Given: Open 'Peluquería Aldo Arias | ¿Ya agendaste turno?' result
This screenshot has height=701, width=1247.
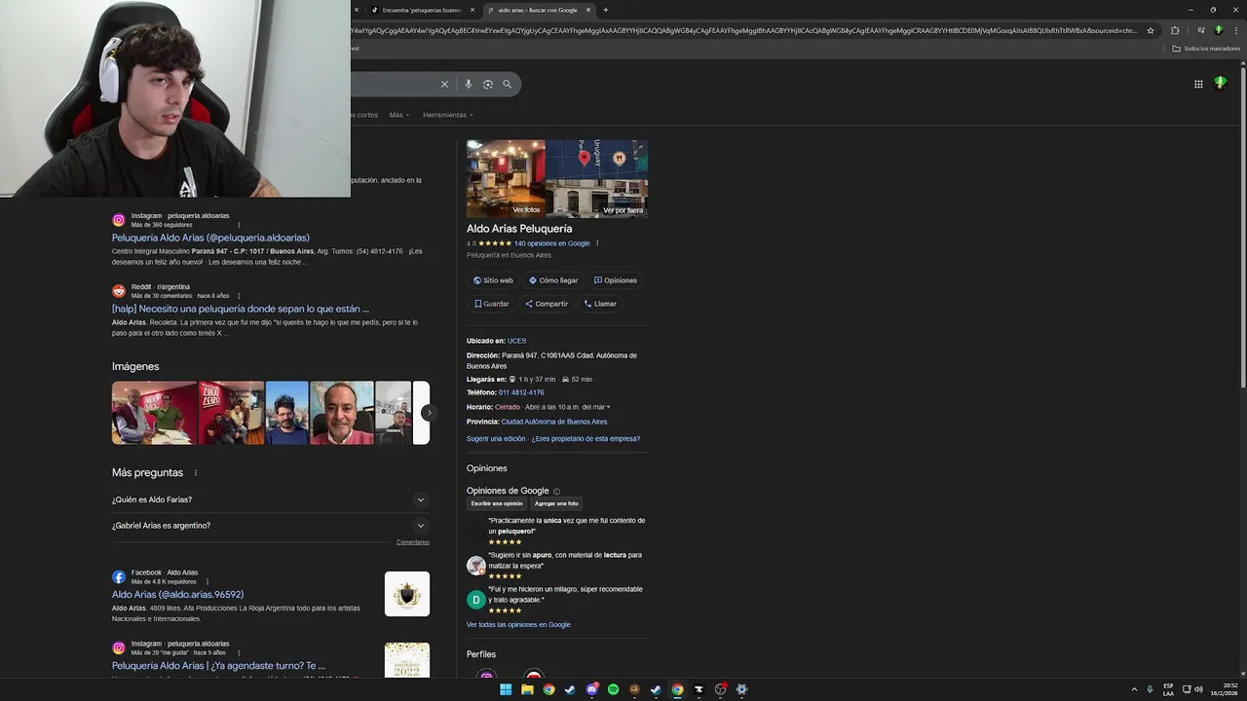Looking at the screenshot, I should (218, 666).
